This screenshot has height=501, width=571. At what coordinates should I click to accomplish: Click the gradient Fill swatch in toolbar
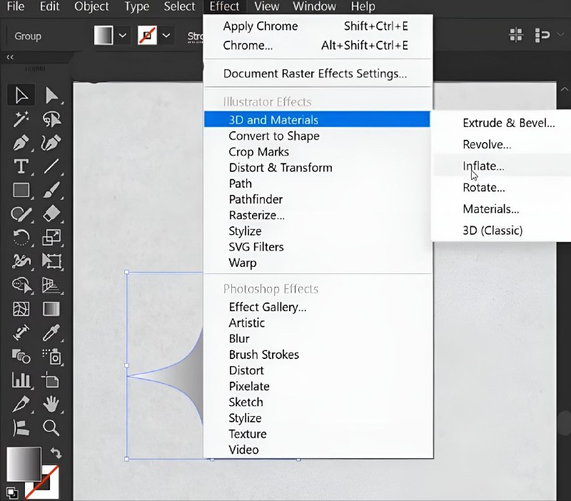tap(104, 36)
